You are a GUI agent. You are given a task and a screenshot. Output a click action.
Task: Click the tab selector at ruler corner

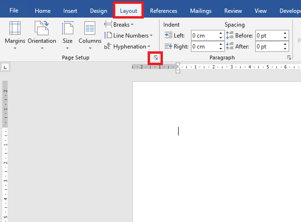5,68
